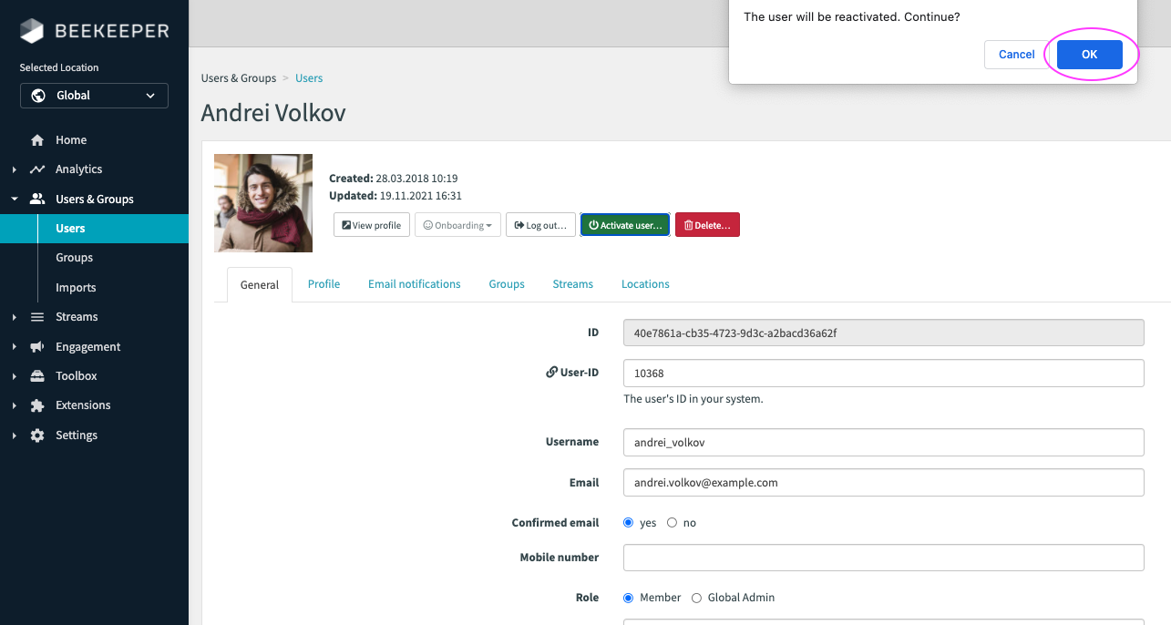Click the Extensions puzzle piece icon
The height and width of the screenshot is (625, 1171).
point(37,405)
